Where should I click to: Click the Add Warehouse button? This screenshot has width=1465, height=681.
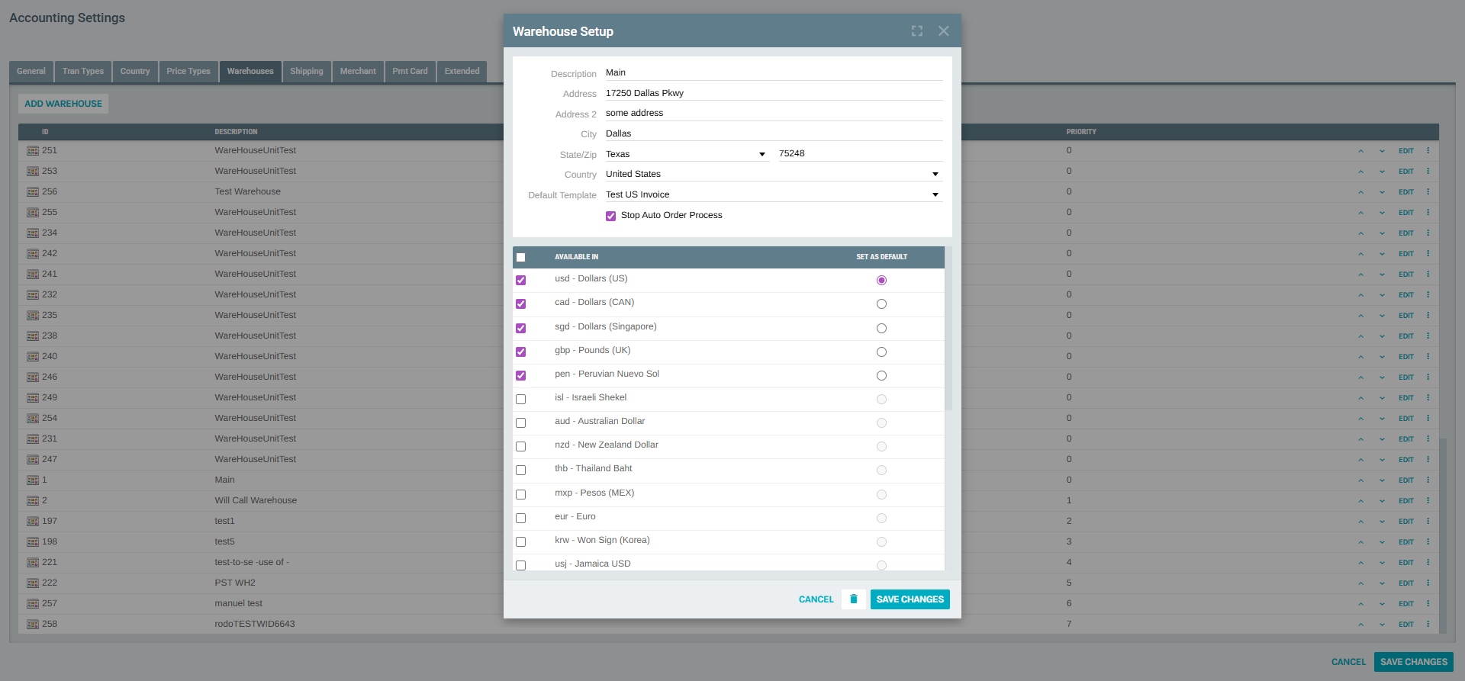pos(63,104)
